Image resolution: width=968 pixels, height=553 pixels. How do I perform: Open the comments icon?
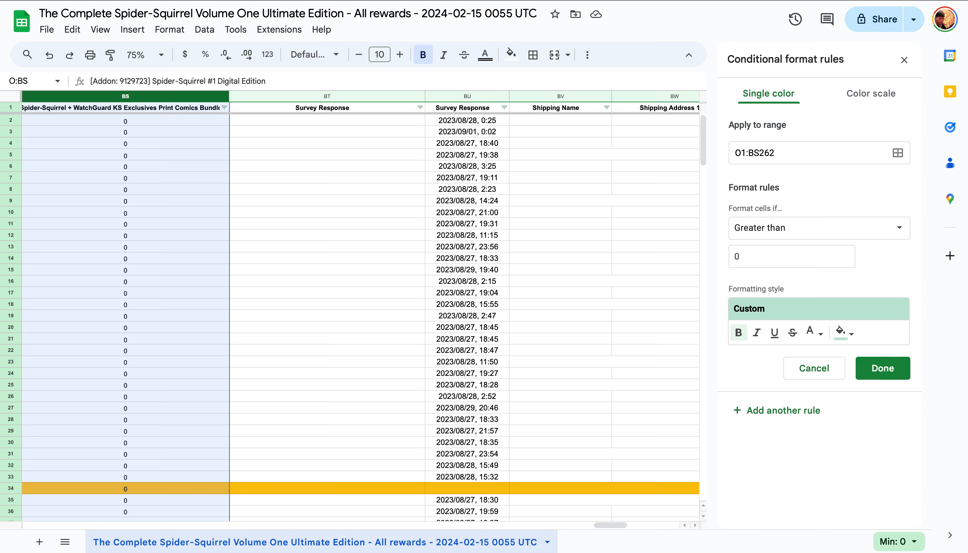[x=827, y=19]
